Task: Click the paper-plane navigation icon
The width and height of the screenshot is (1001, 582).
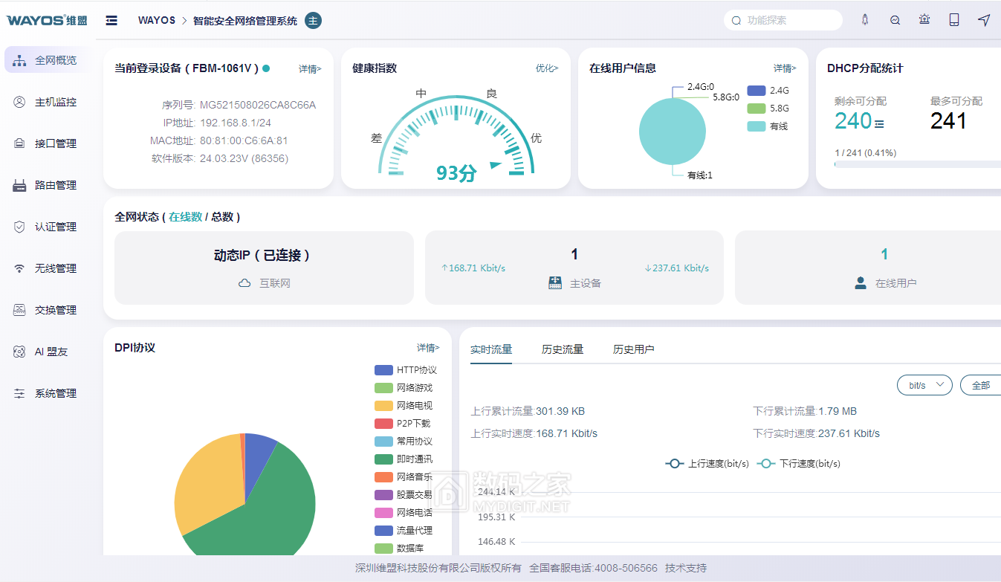Action: click(984, 20)
